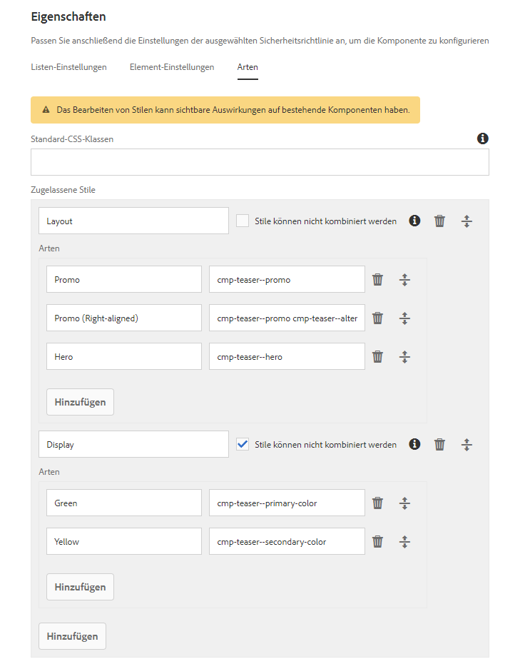Uncheck non-combinable styles for Display group
This screenshot has width=530, height=669.
coord(243,444)
